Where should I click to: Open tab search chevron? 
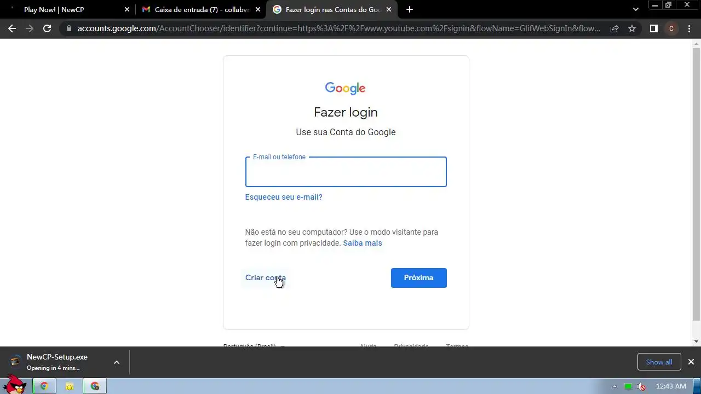pyautogui.click(x=636, y=9)
